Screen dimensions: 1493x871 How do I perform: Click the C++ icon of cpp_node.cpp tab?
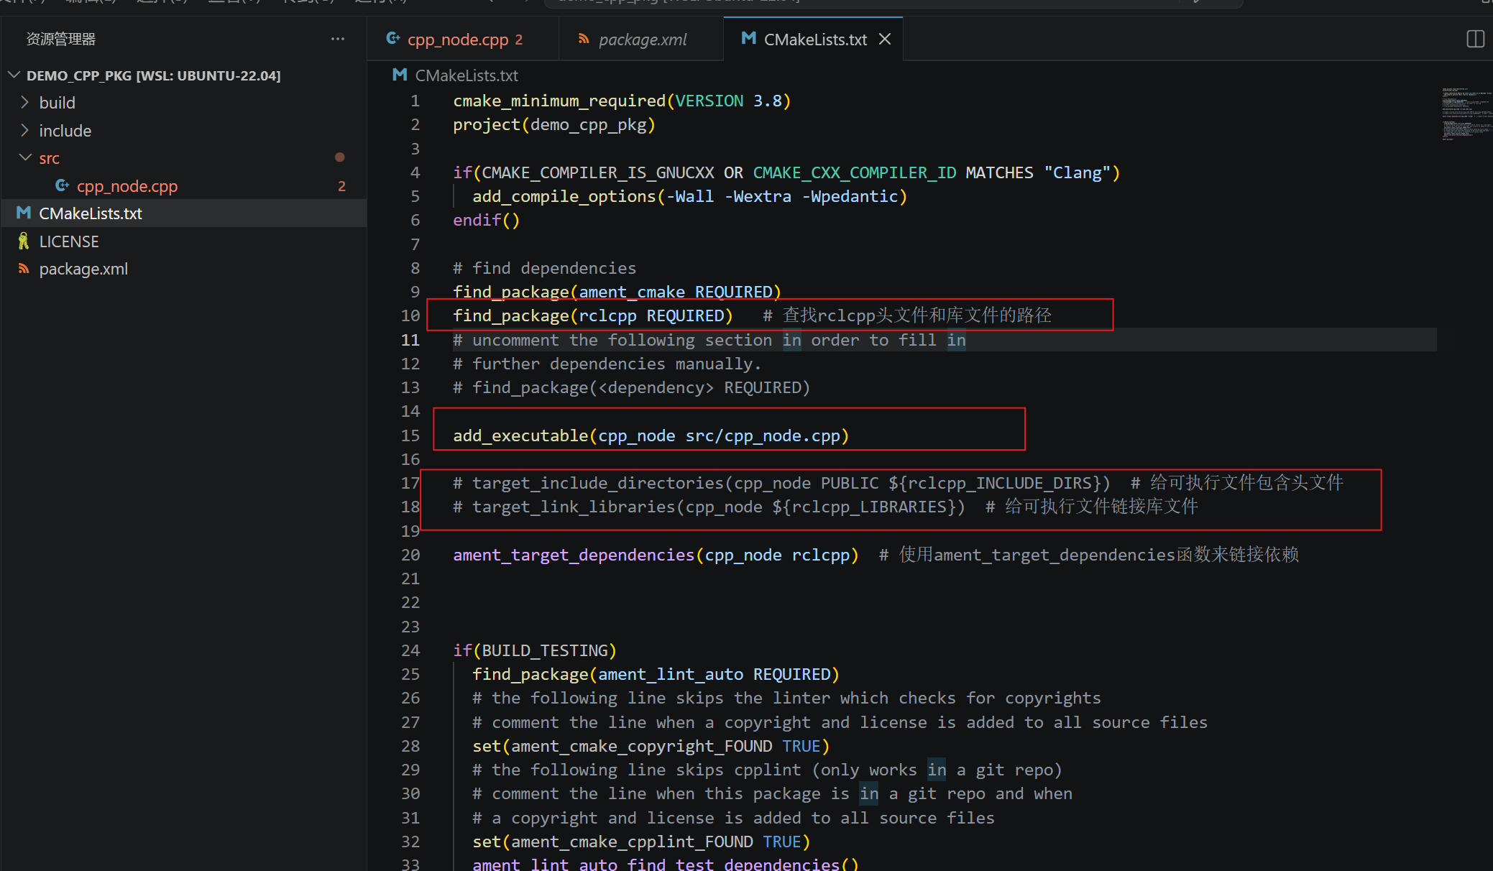point(393,39)
